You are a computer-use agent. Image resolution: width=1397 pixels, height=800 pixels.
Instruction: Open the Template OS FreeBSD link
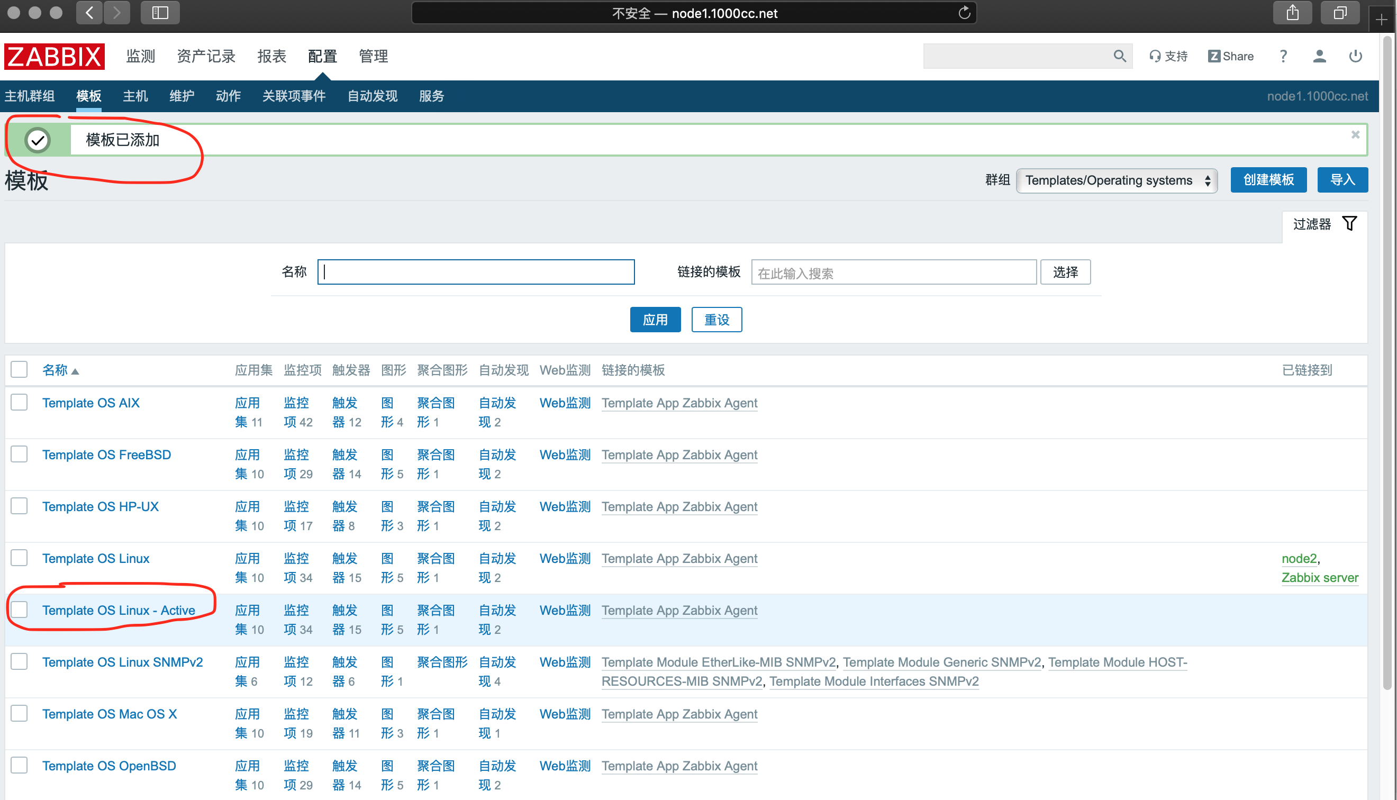[106, 454]
